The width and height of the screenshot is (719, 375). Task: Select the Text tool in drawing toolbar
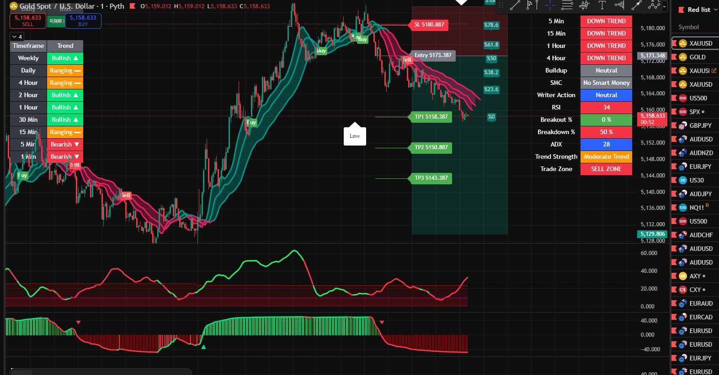tap(602, 5)
